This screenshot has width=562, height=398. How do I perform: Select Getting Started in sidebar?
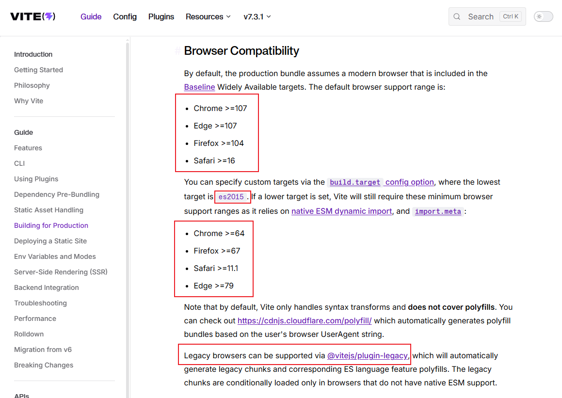click(x=38, y=70)
